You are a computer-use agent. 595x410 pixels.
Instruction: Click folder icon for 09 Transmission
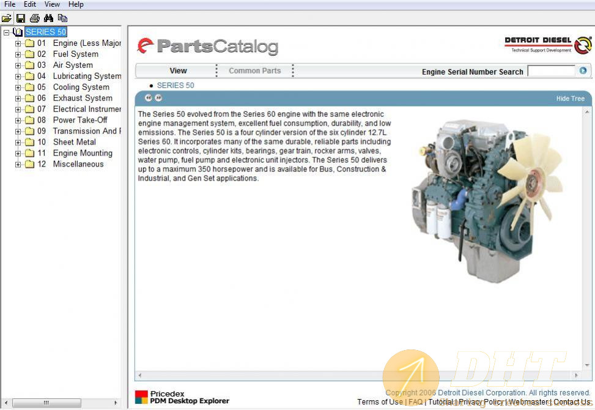(29, 132)
